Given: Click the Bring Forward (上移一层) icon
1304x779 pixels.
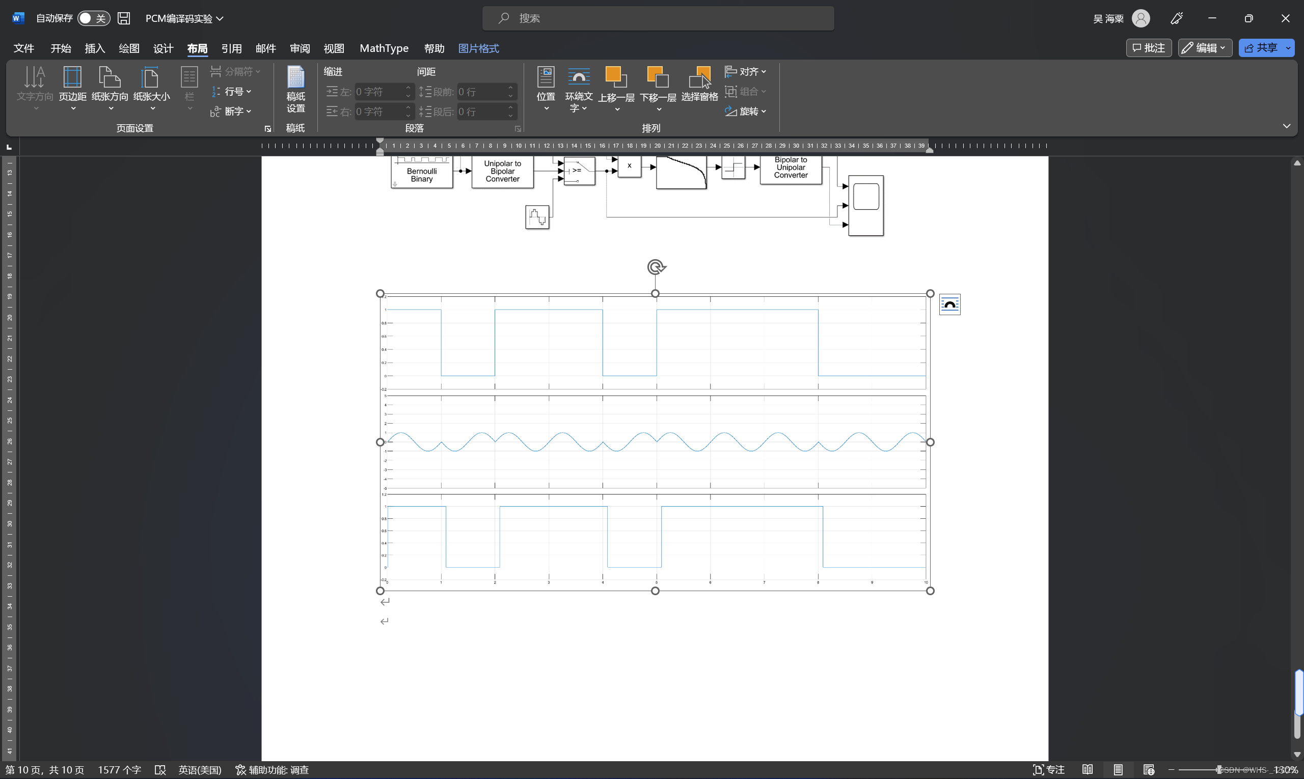Looking at the screenshot, I should [x=615, y=78].
